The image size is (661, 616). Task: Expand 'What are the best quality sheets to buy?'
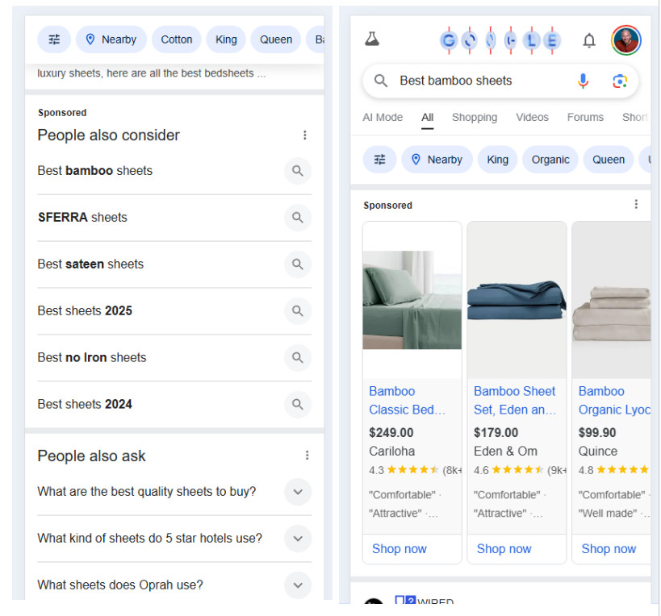(x=298, y=492)
